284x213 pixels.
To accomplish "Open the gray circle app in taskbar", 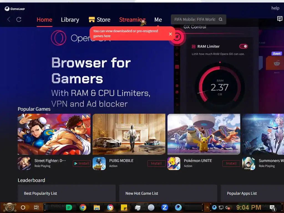I will pos(151,207).
